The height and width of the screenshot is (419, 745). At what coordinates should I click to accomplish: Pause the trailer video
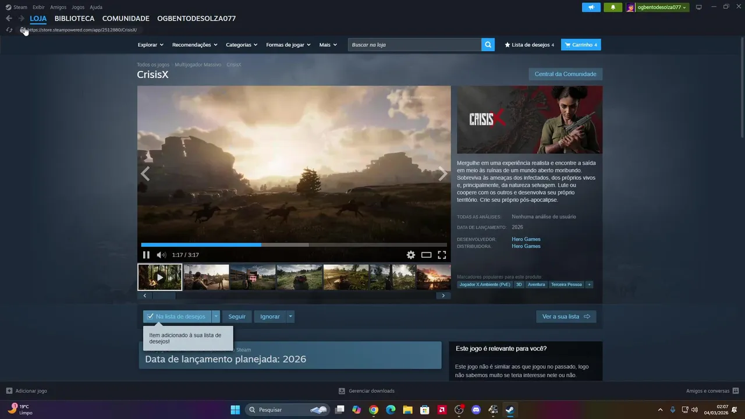click(x=146, y=255)
